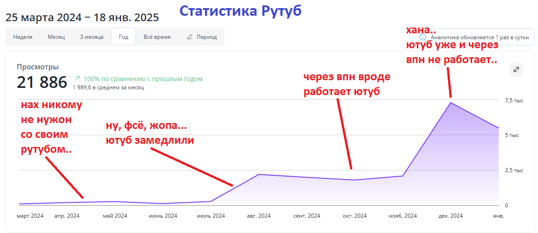Click the май 2024 axis label
The height and width of the screenshot is (233, 538).
(115, 216)
